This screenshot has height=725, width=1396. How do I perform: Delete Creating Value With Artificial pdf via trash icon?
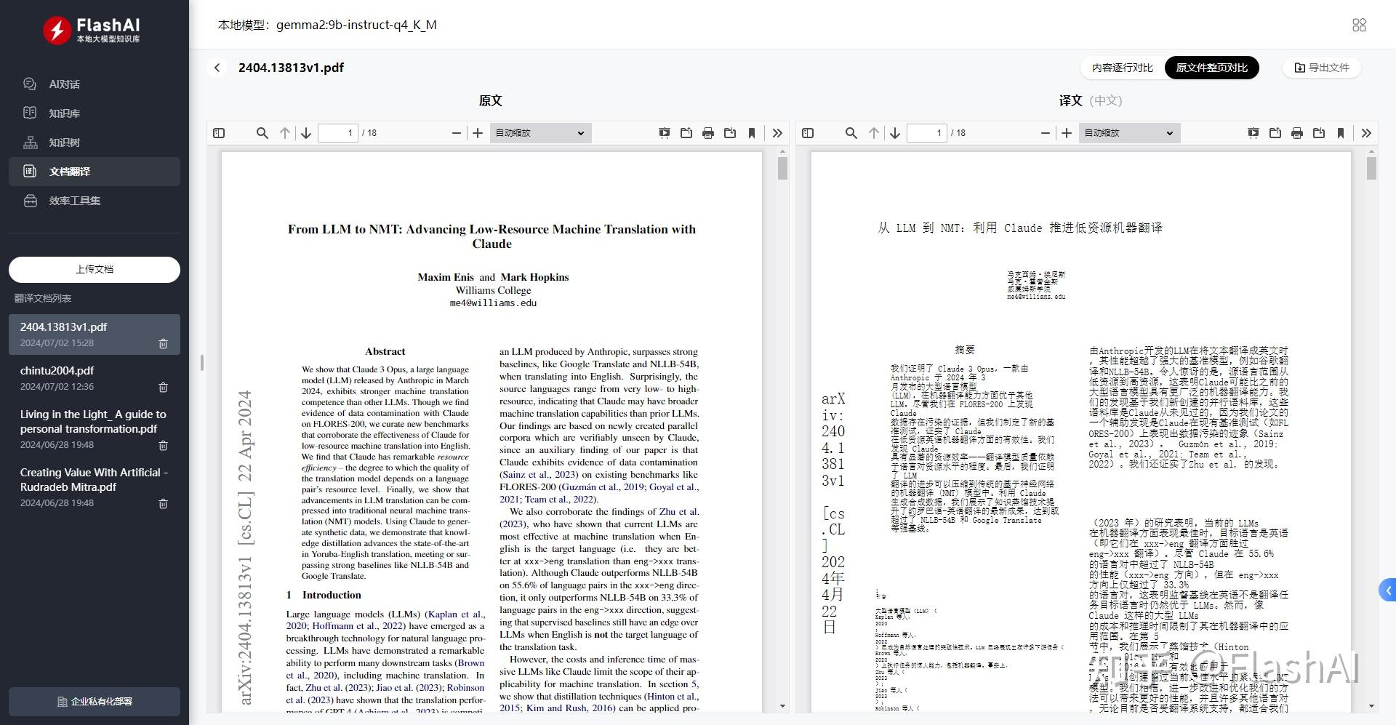click(x=163, y=503)
